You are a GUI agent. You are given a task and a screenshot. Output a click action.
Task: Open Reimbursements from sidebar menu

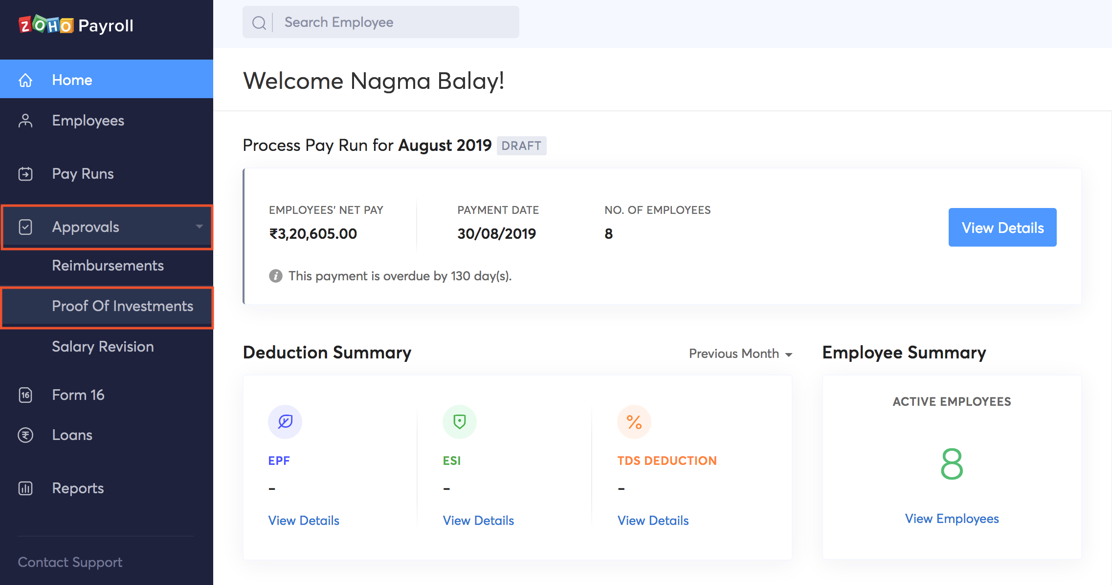click(108, 265)
